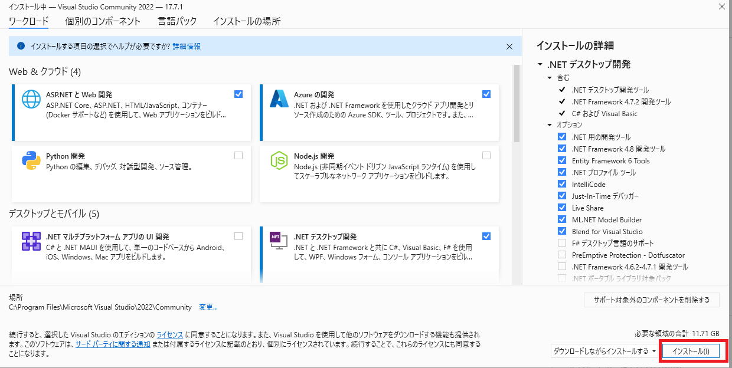Open the サード パーティに関する通知 link
This screenshot has height=368, width=732.
click(x=113, y=344)
